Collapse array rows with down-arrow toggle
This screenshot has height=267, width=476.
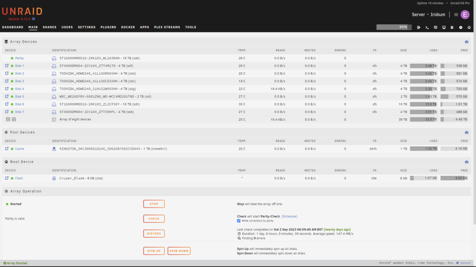(8, 119)
